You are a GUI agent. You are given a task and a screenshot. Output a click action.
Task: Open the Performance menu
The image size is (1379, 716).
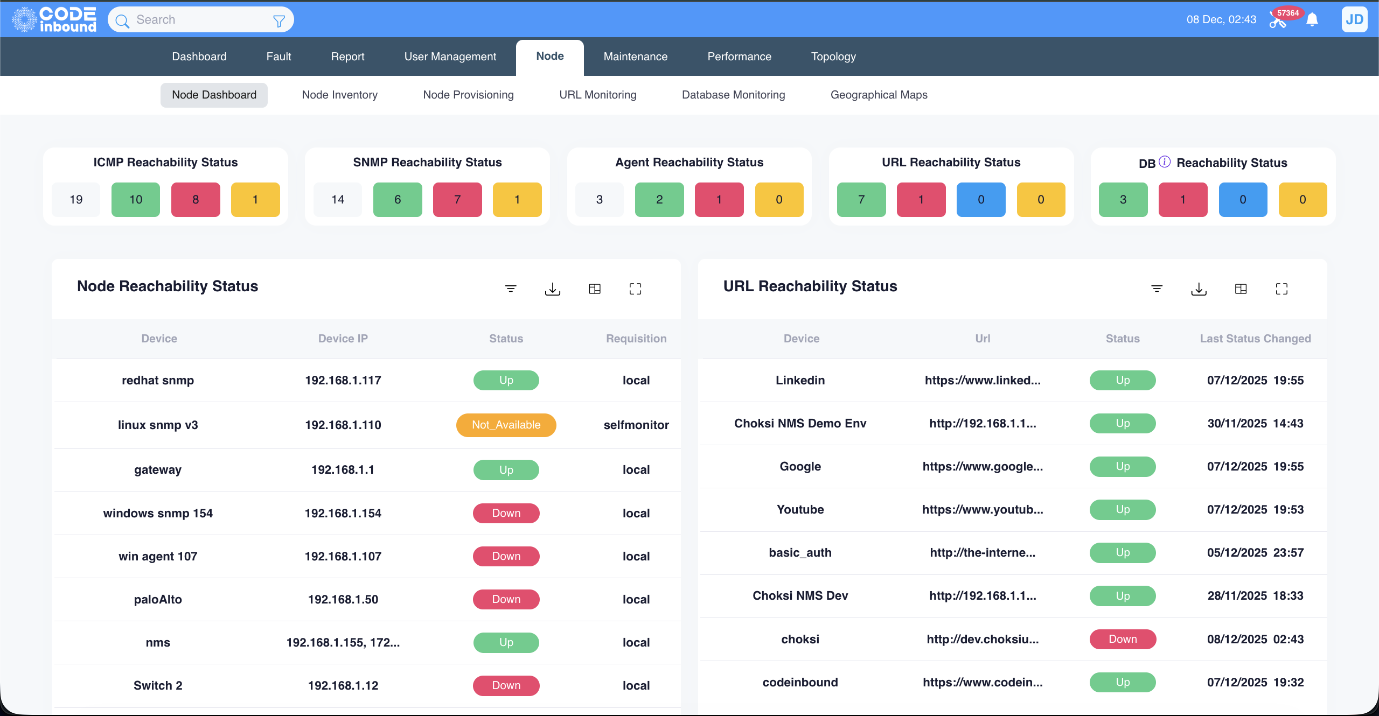pyautogui.click(x=739, y=57)
